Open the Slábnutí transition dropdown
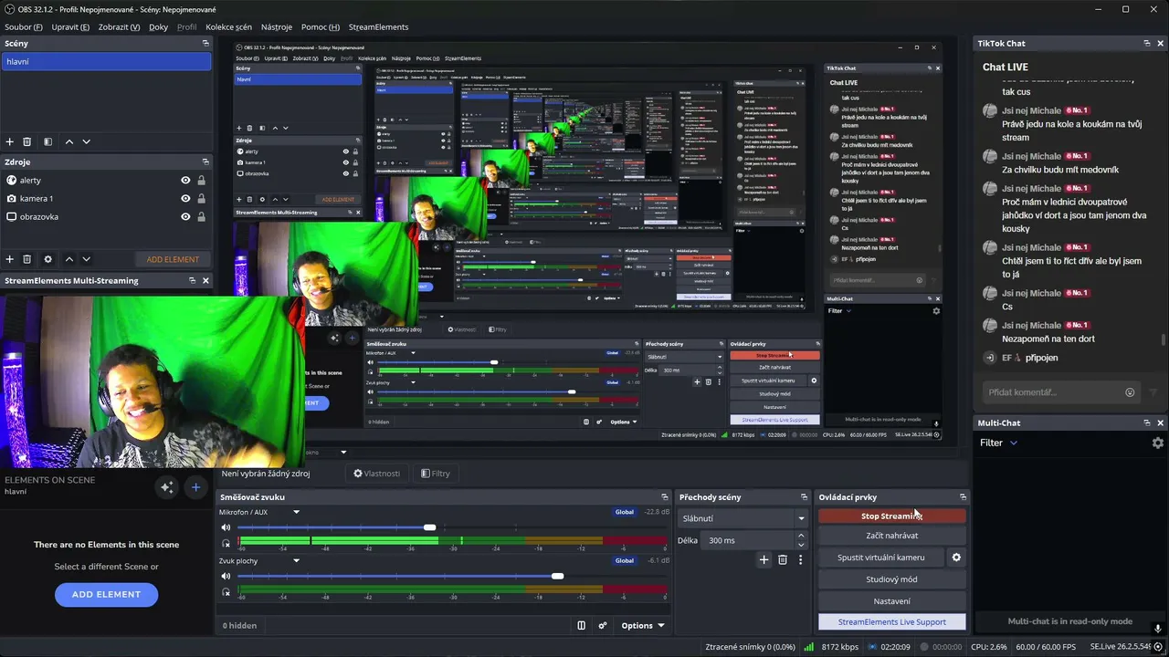The width and height of the screenshot is (1169, 657). coord(743,518)
